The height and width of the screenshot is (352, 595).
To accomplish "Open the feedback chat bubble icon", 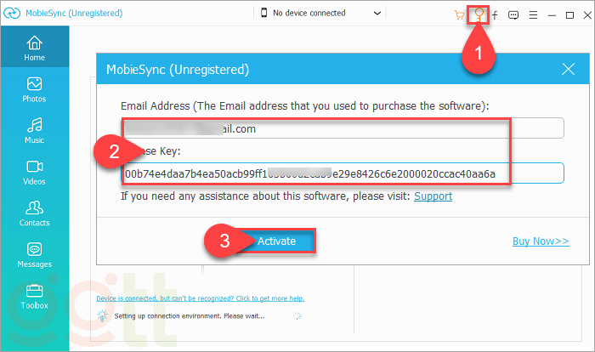I will tap(513, 14).
